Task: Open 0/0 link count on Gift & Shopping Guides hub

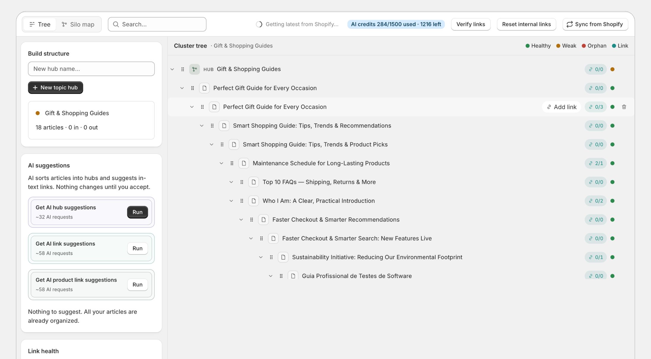Action: 595,69
